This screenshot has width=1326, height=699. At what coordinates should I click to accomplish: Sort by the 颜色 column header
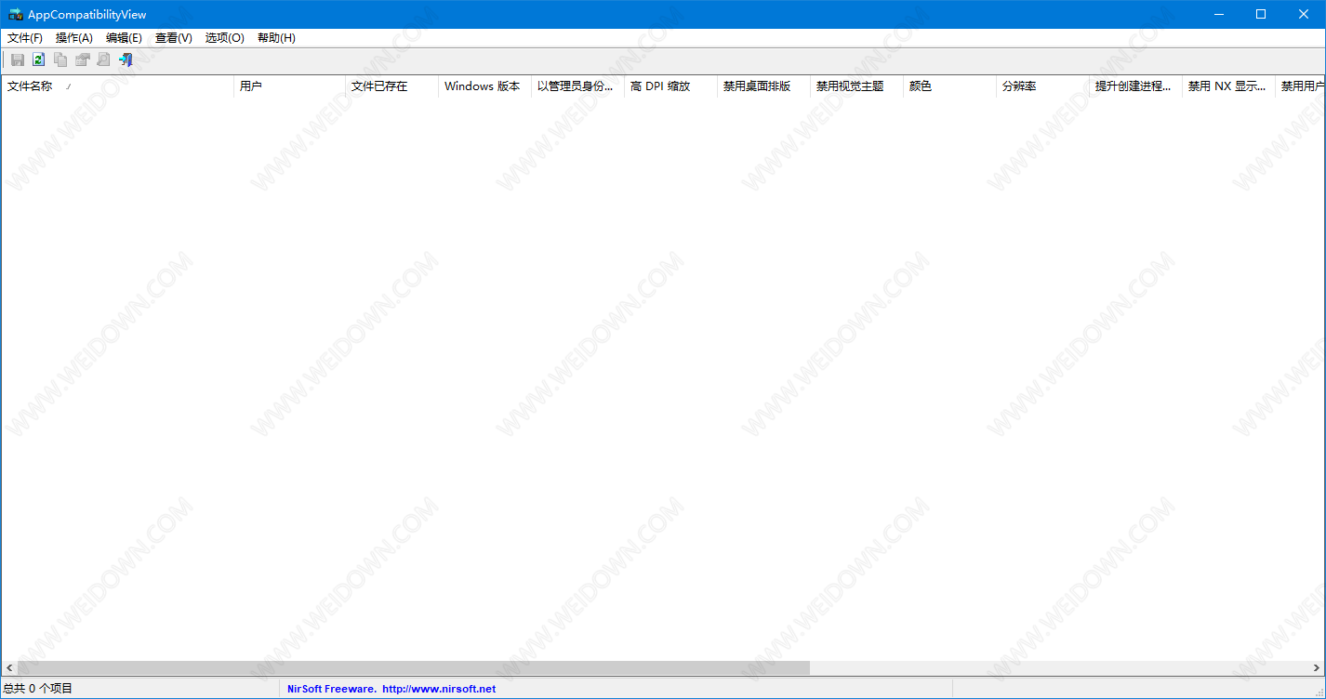[x=949, y=86]
